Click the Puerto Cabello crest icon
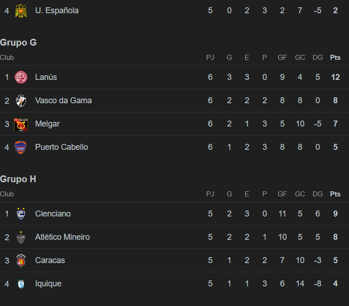The height and width of the screenshot is (306, 349). [21, 148]
